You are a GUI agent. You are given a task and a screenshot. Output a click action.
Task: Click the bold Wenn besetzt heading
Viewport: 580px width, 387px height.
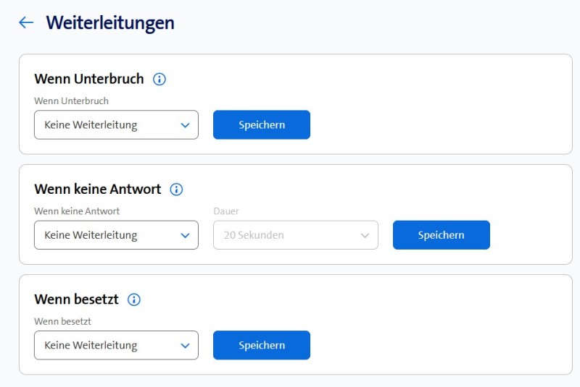77,299
